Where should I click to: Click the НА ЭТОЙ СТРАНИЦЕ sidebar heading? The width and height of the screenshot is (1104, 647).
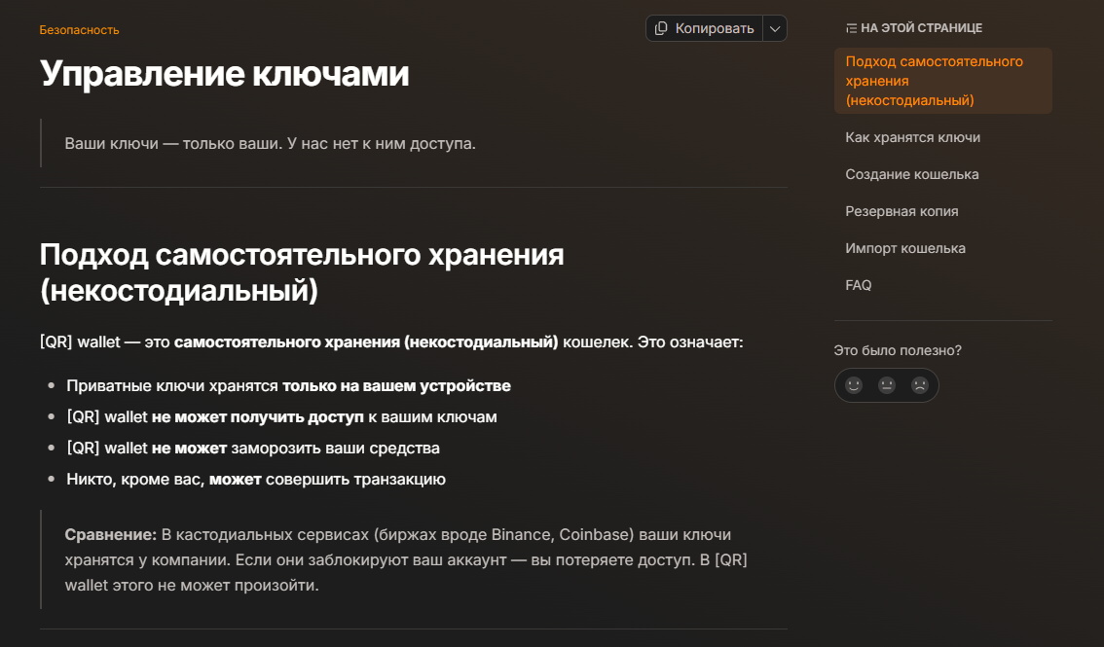coord(922,28)
